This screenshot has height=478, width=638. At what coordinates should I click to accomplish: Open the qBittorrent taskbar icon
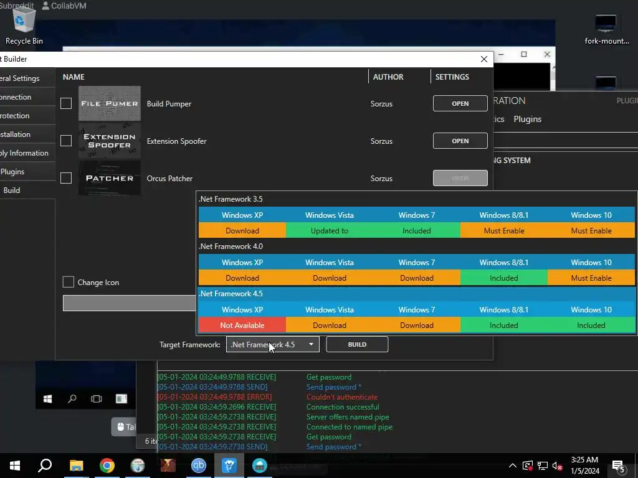pyautogui.click(x=199, y=466)
